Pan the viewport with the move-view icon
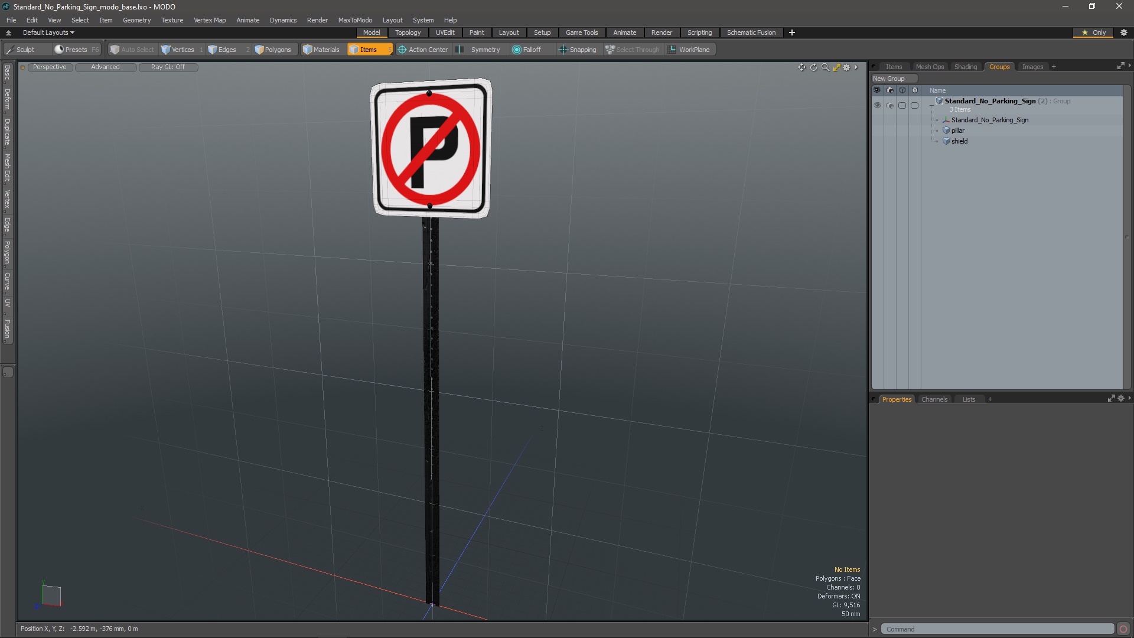The height and width of the screenshot is (638, 1134). point(801,67)
